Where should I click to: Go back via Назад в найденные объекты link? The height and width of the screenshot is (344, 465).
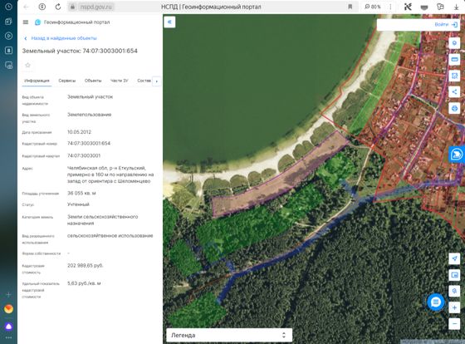[61, 38]
